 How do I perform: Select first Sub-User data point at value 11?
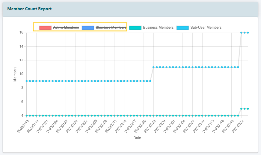point(153,67)
